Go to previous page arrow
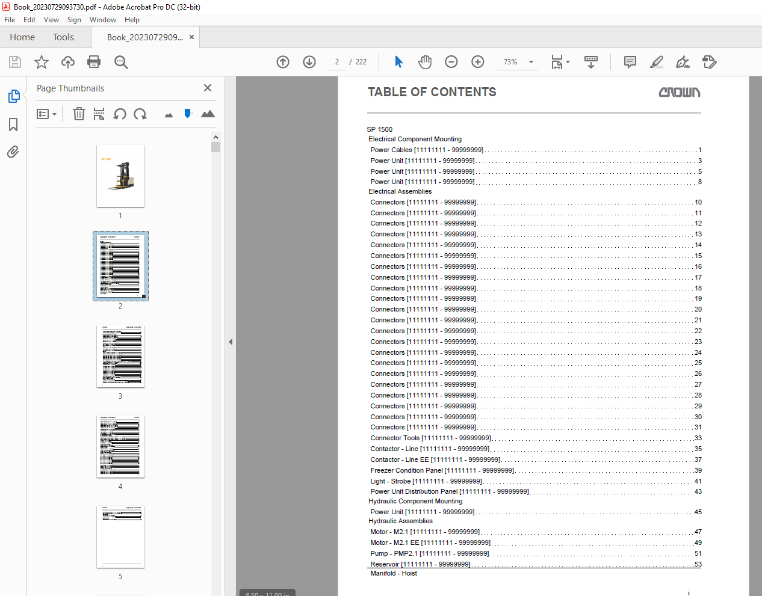 283,62
